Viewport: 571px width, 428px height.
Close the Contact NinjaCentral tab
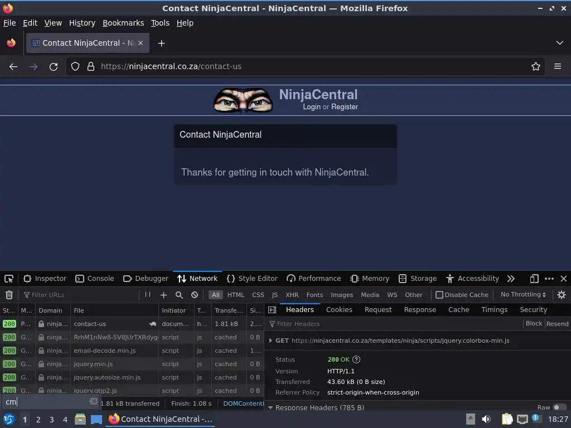[141, 43]
